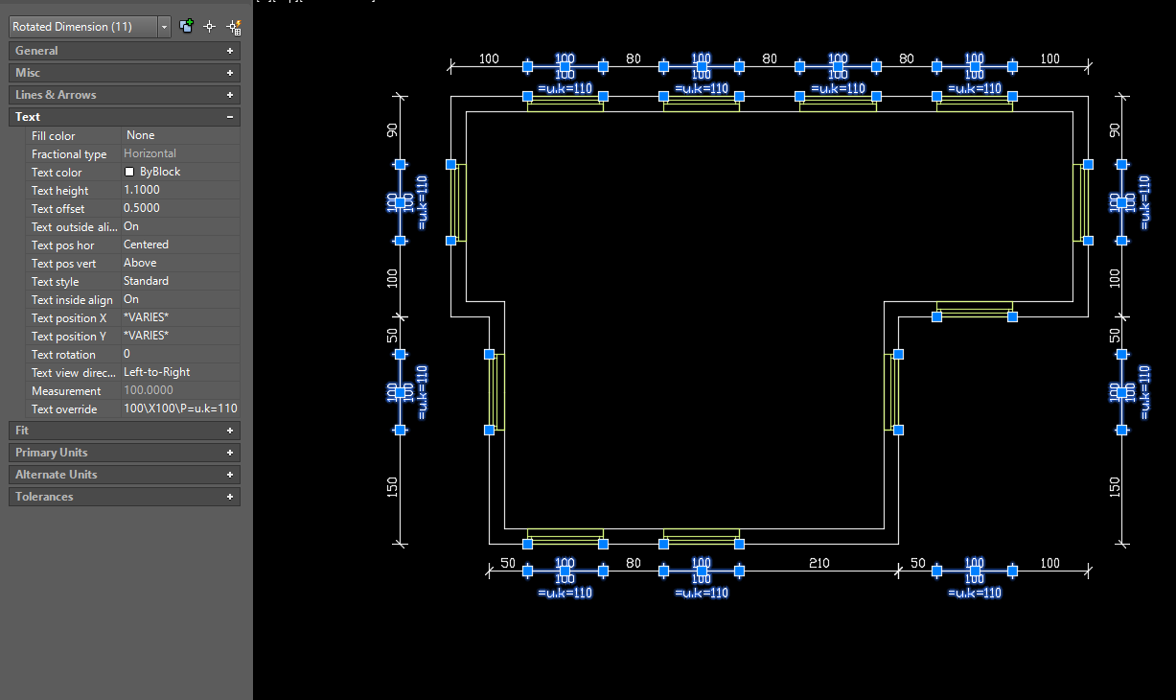Screen dimensions: 1176x700
Task: Select the Measurement 100.0000 row
Action: (134, 390)
